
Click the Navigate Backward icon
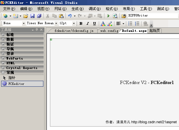[x=90, y=16]
